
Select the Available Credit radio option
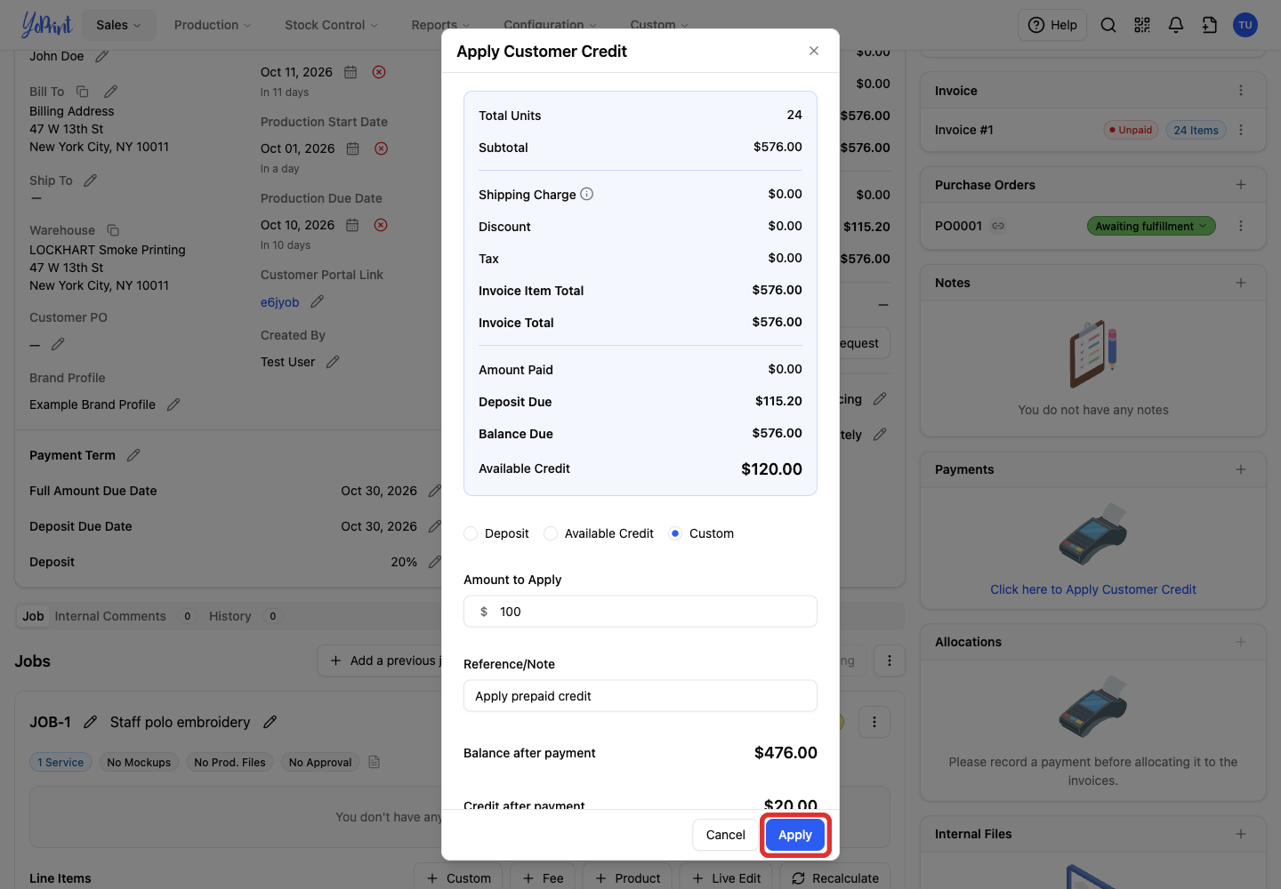tap(551, 533)
